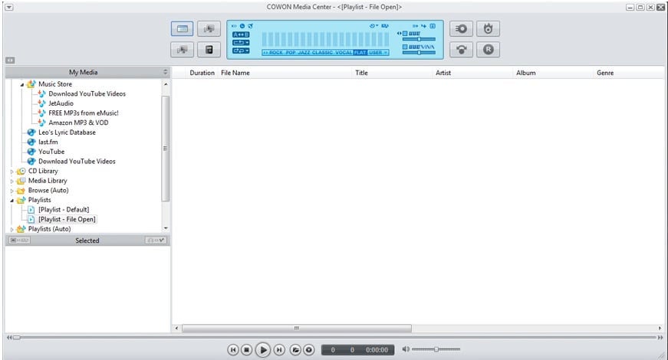Click the dark portable player device button
Screen dimensions: 668x360
(x=209, y=50)
